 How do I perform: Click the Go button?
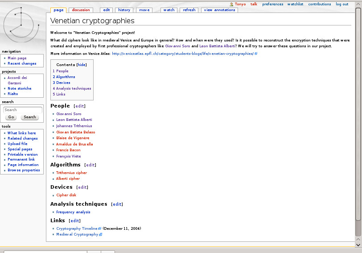11,117
